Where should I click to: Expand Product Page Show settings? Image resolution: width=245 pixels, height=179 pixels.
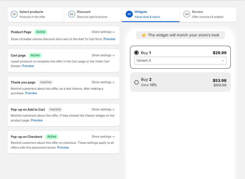pos(103,32)
